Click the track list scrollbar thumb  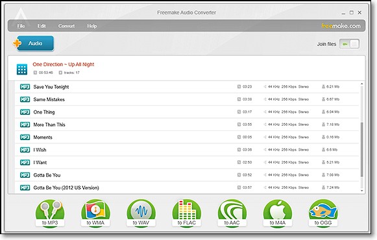click(362, 149)
